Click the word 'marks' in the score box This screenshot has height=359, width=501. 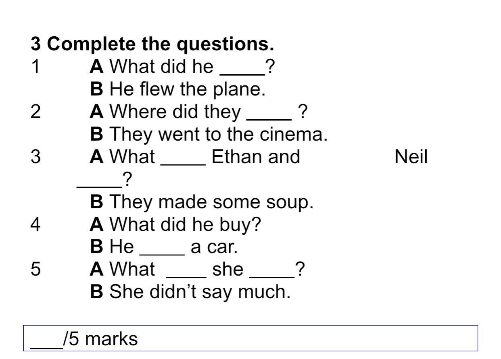click(111, 340)
